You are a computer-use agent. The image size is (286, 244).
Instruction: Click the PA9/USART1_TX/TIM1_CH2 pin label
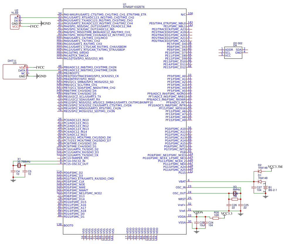coord(82,41)
